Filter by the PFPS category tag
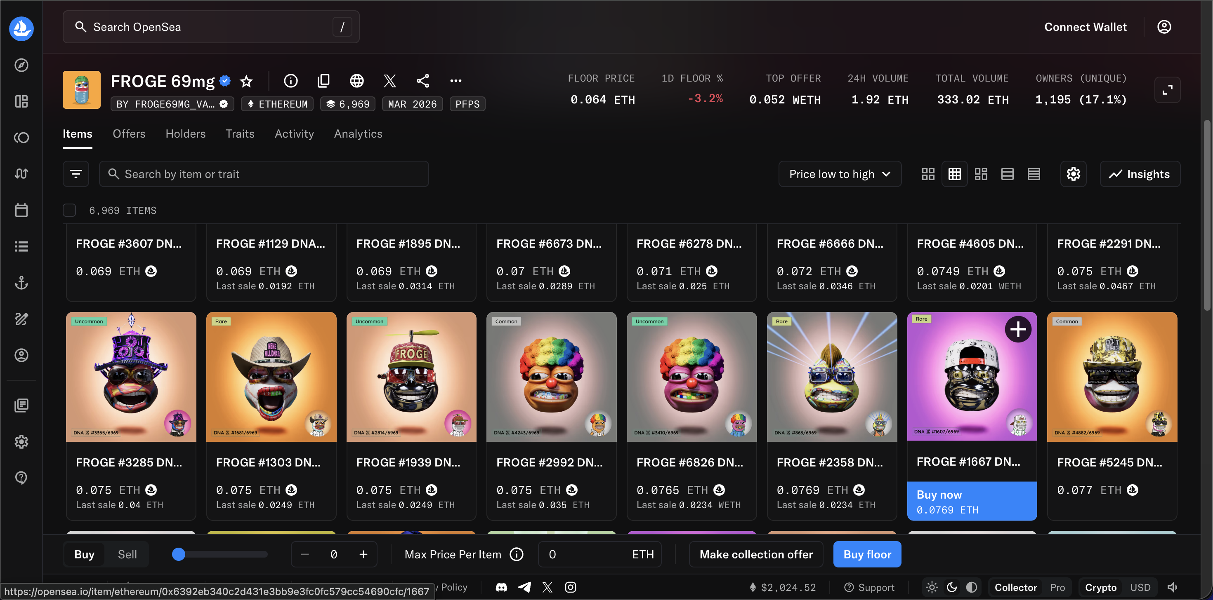The image size is (1213, 600). [467, 104]
